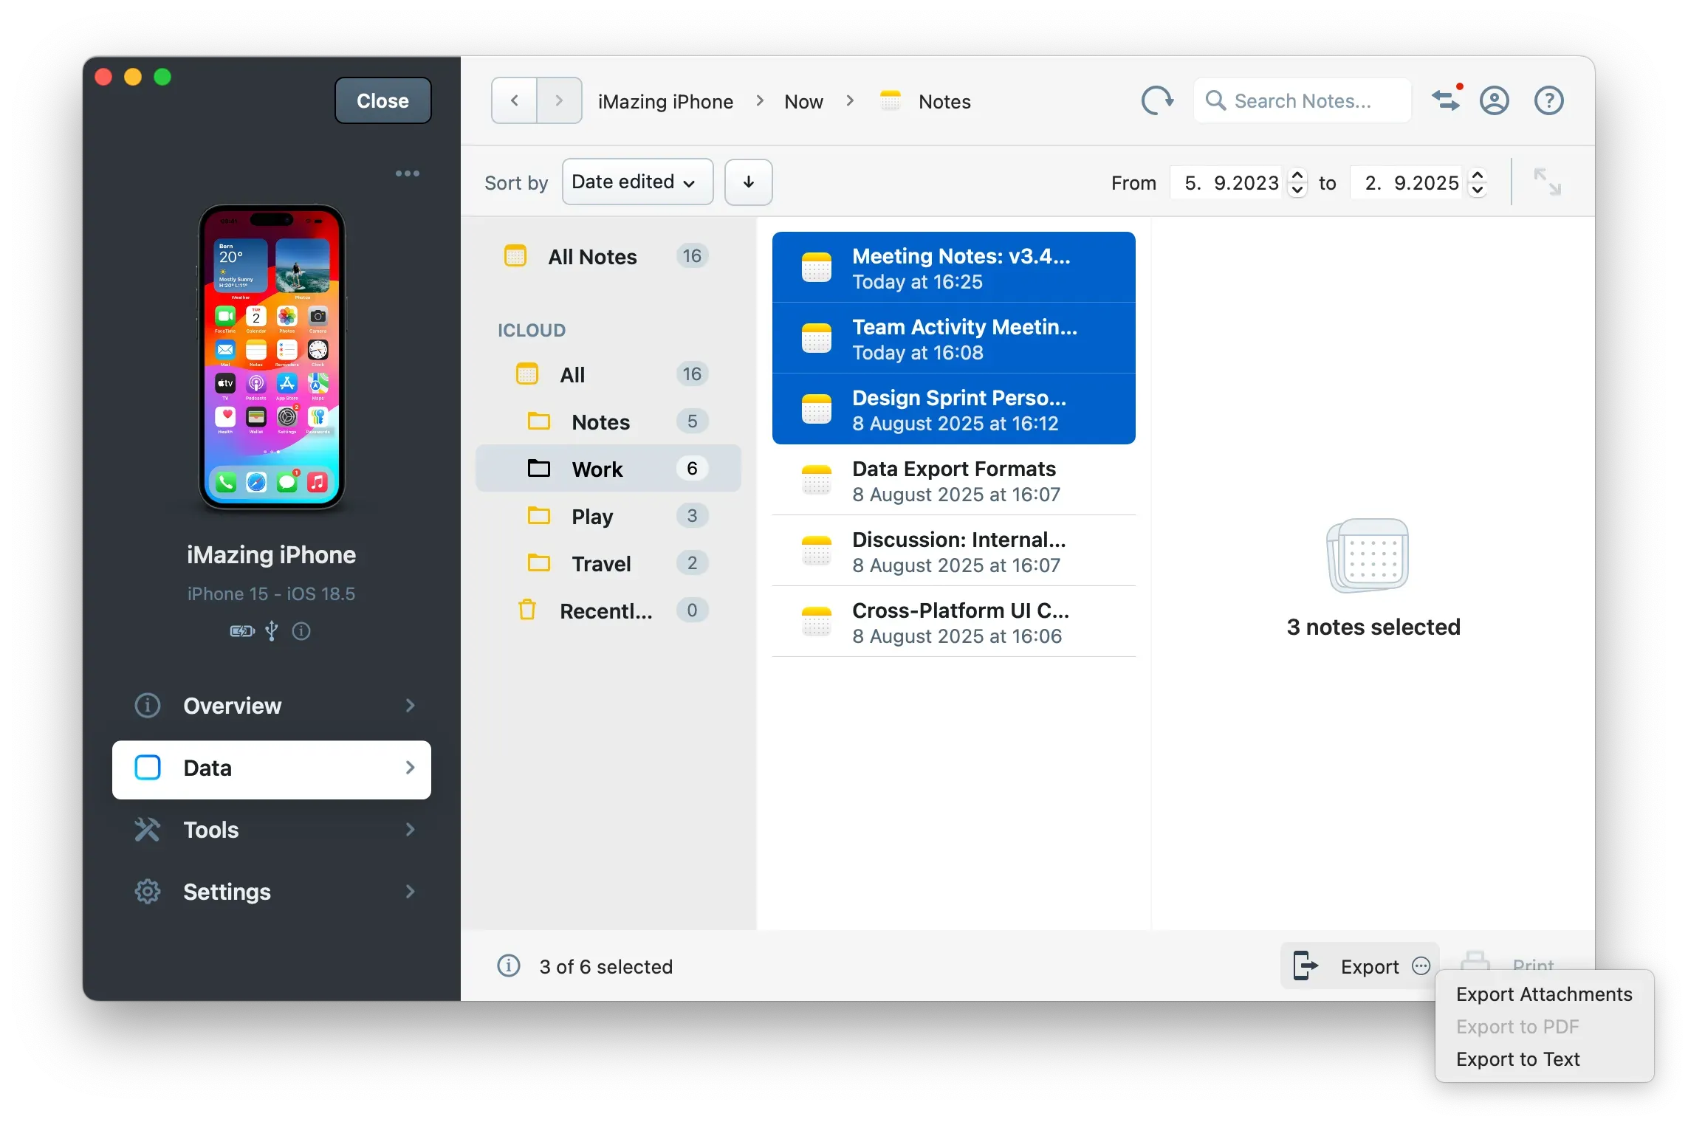Toggle the descending sort direction arrow
This screenshot has height=1122, width=1688.
[x=748, y=182]
